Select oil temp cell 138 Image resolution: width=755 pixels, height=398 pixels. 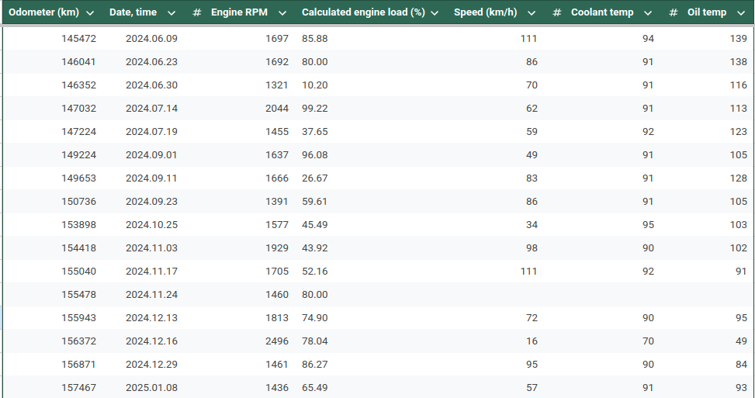pyautogui.click(x=739, y=61)
